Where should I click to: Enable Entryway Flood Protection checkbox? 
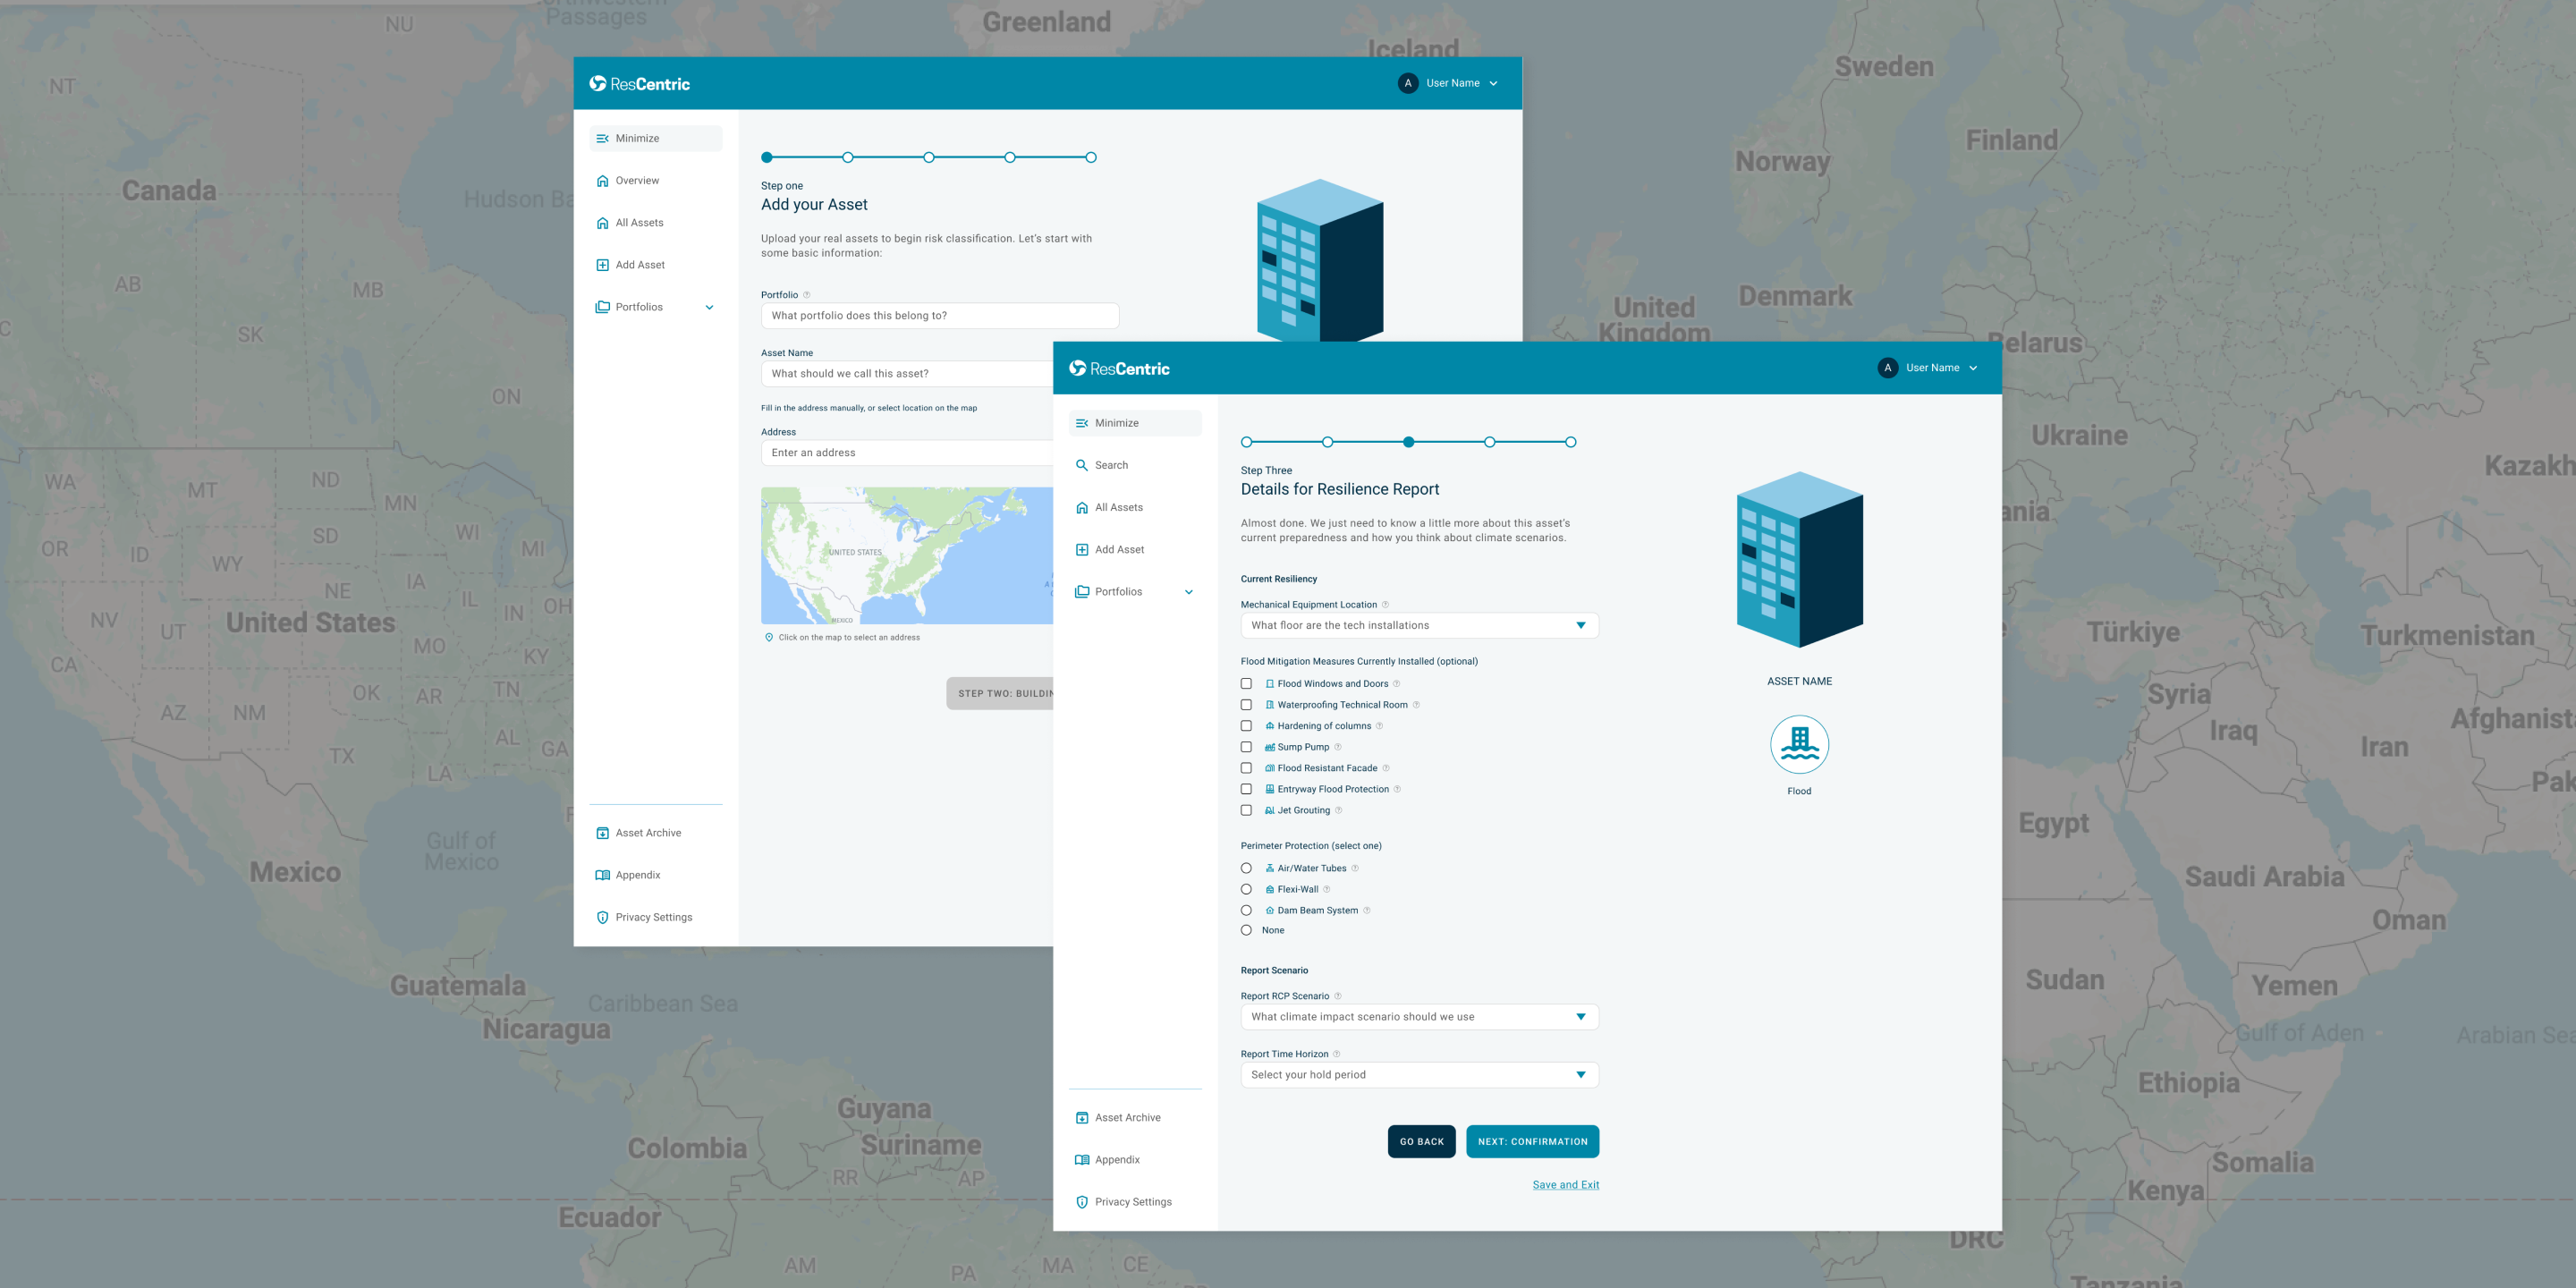click(x=1246, y=789)
